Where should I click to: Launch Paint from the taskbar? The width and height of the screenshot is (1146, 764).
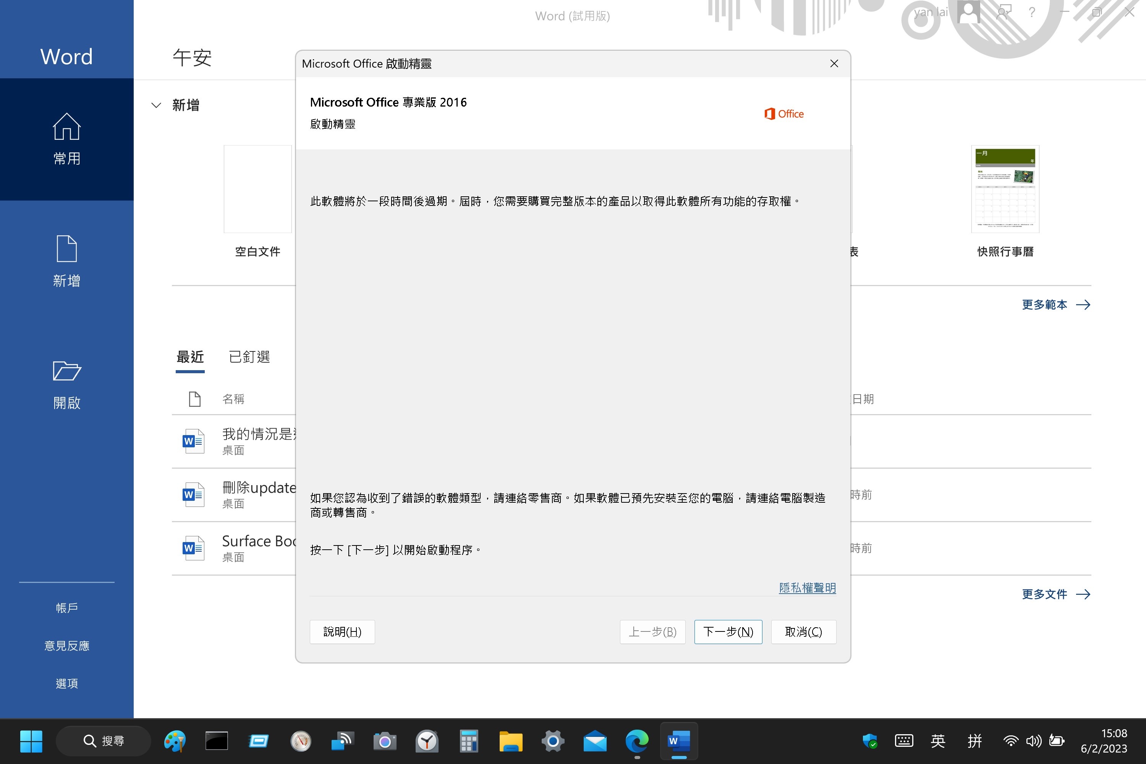(x=175, y=741)
